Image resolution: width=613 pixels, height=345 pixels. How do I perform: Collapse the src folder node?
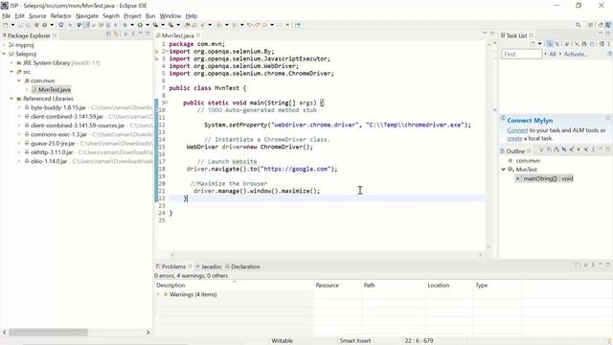click(x=11, y=72)
